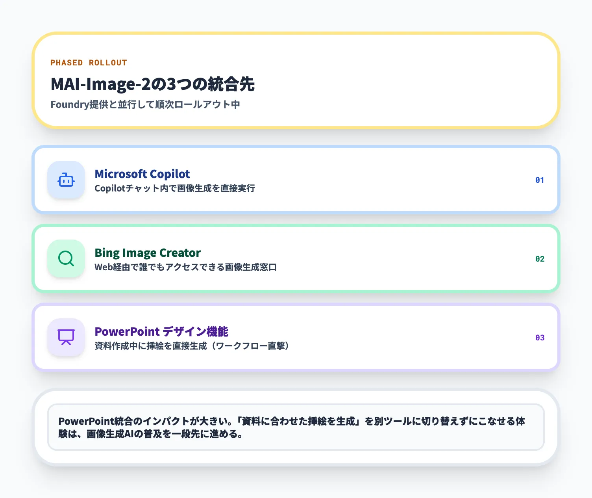Select number marker 03
This screenshot has height=498, width=592.
pyautogui.click(x=539, y=338)
